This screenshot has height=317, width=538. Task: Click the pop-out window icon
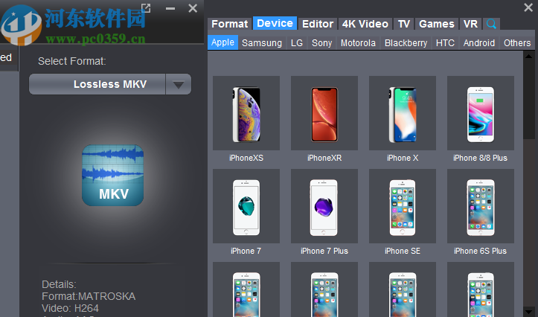[146, 8]
